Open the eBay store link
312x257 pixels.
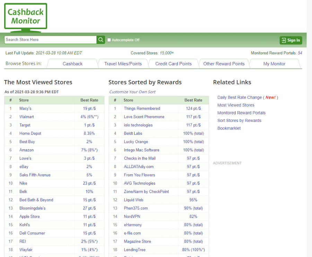[x=24, y=167]
